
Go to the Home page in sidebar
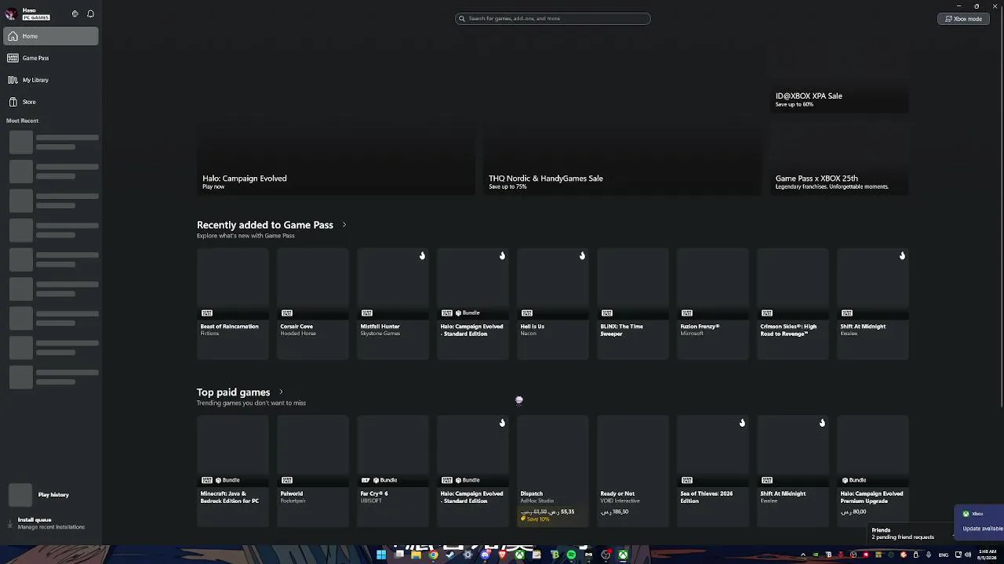51,36
